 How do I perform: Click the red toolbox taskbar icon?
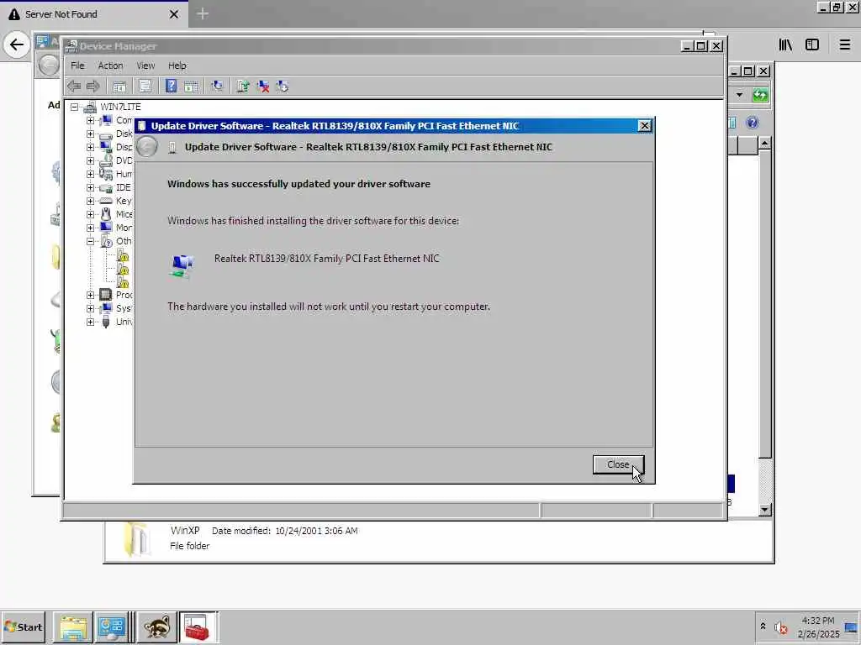[x=197, y=627]
